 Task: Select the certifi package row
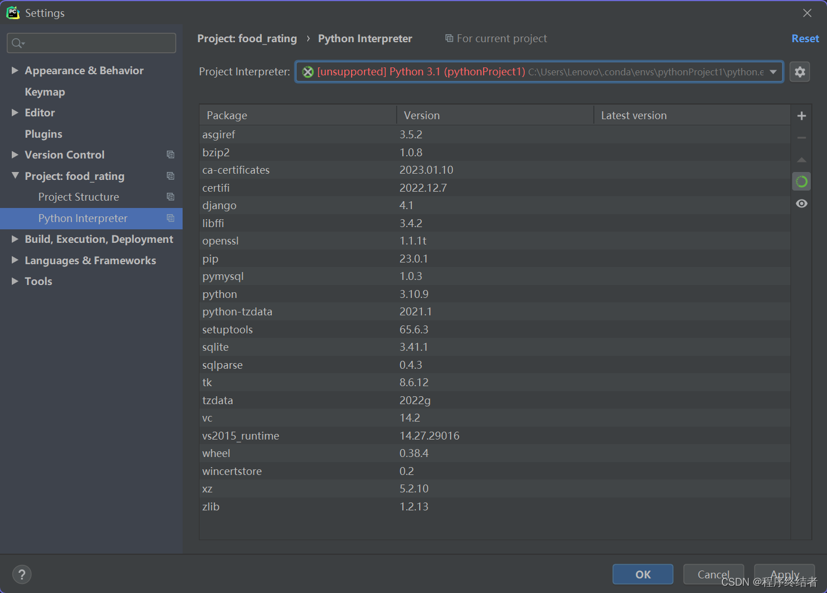pos(494,188)
